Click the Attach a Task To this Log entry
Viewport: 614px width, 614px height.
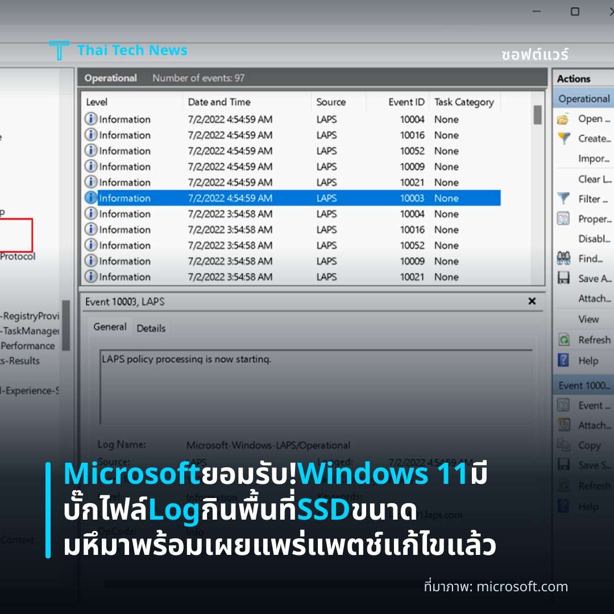pos(595,298)
